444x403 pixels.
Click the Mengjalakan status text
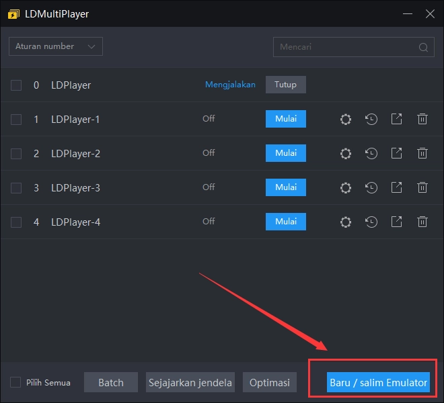pos(230,85)
